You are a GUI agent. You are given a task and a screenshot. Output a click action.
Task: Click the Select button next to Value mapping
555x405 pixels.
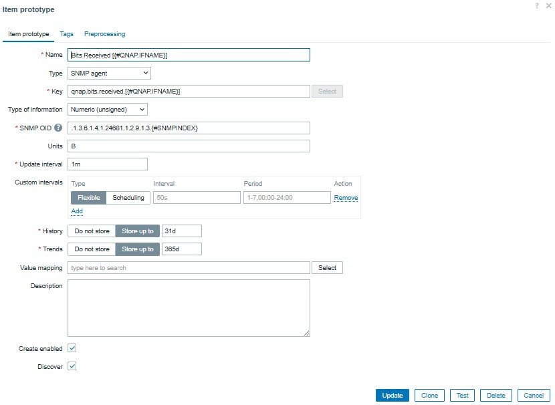pyautogui.click(x=327, y=268)
